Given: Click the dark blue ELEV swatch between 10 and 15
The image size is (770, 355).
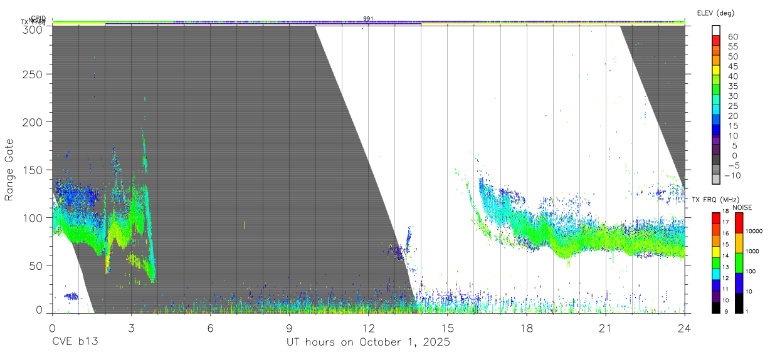Looking at the screenshot, I should (716, 130).
